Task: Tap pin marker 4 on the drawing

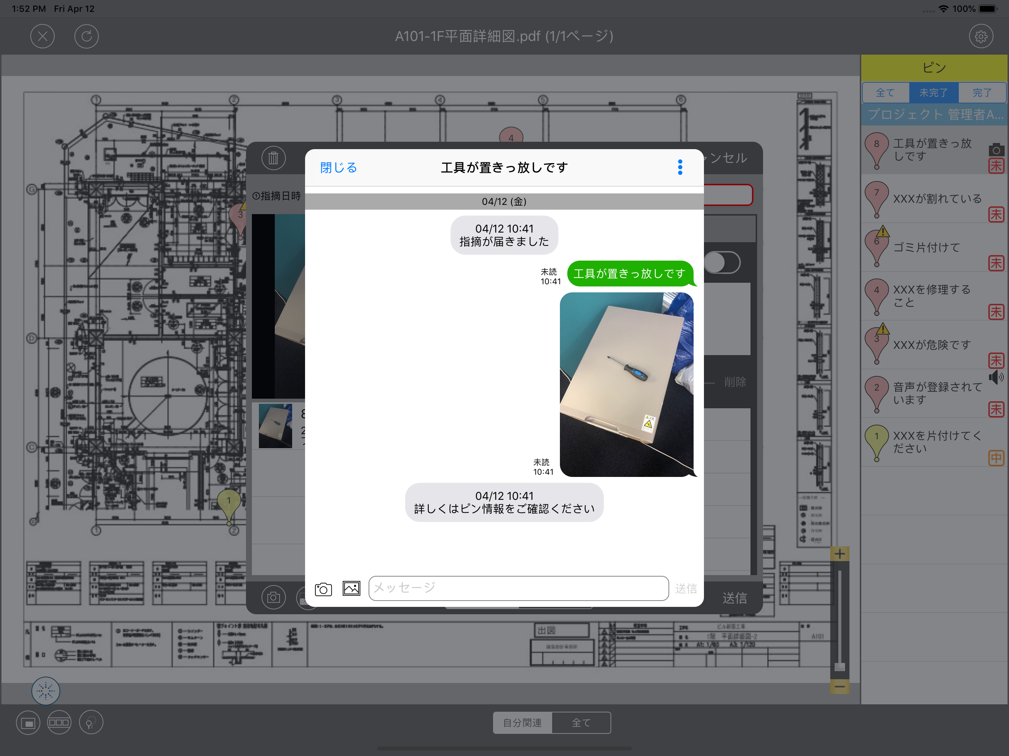Action: 511,135
